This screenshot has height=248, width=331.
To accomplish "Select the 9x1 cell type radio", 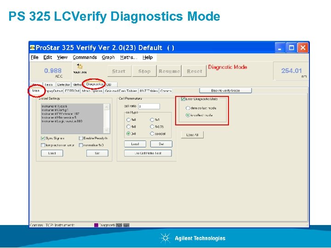I will tap(152, 120).
